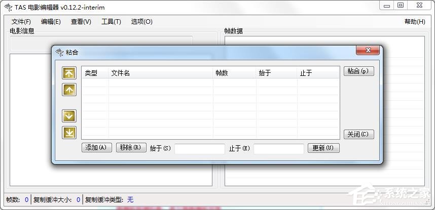This screenshot has width=435, height=210.
Task: Focus the 止于(E) input field
Action: point(279,149)
